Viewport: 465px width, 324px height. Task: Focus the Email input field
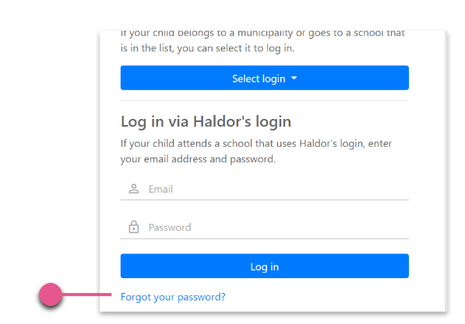pyautogui.click(x=265, y=189)
